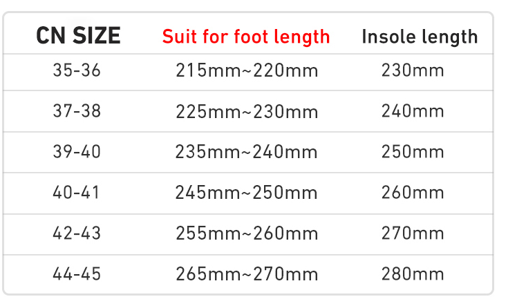Screen dimensions: 517x299
Task: Select the 37-38 size cell
Action: (x=77, y=111)
